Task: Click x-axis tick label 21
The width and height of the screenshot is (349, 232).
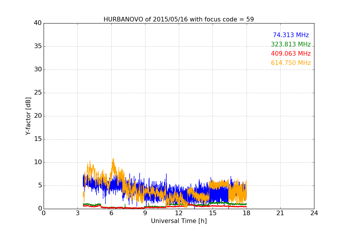Action: 280,213
